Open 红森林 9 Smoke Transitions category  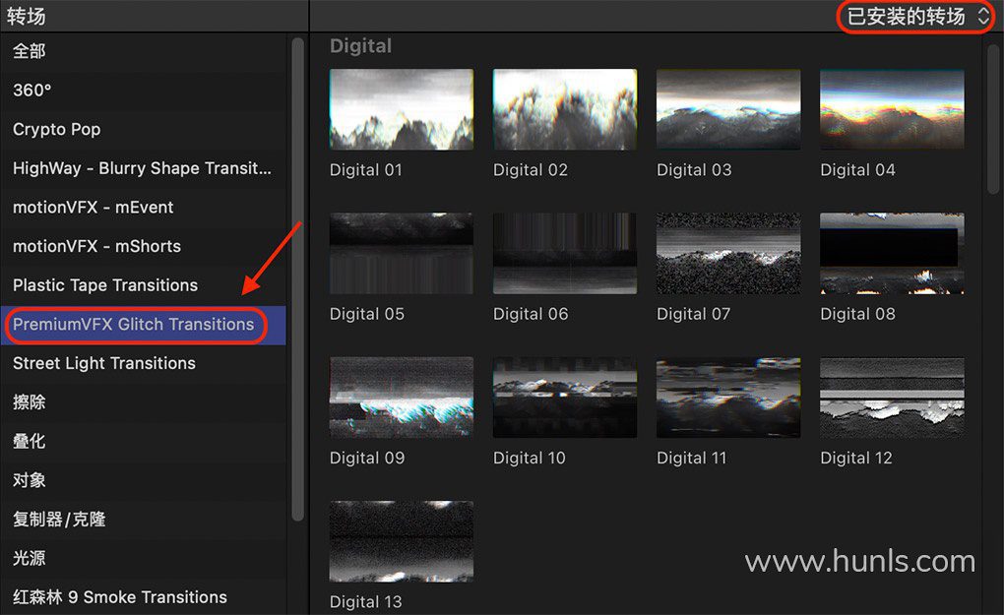coord(144,597)
